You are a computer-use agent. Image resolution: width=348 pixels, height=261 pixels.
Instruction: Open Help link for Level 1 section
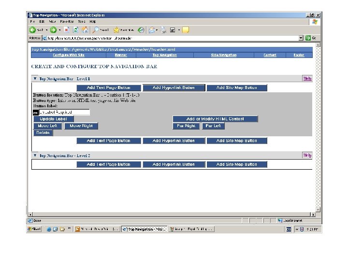[x=307, y=79]
